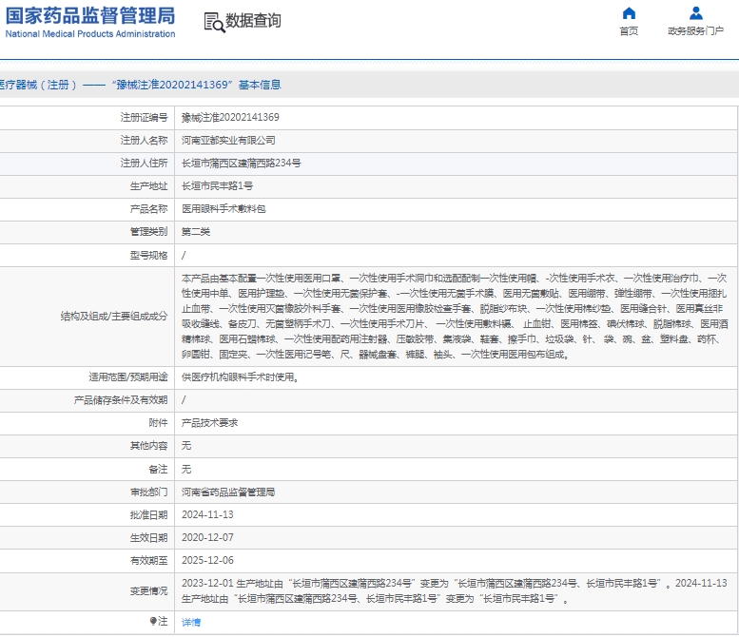Click the 注册证编号 label

145,117
